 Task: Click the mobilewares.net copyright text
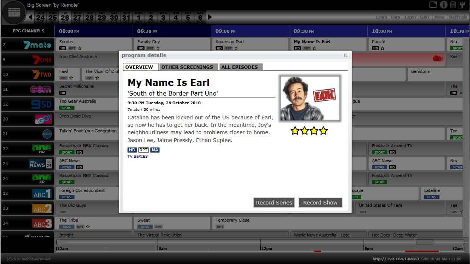29,259
